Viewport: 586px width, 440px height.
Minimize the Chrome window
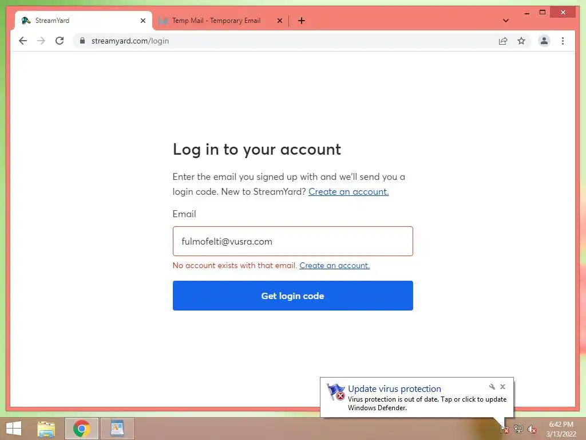tap(527, 13)
